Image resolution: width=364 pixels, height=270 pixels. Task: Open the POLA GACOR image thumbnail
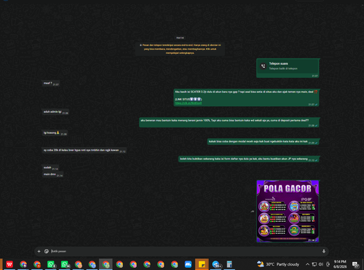click(288, 211)
